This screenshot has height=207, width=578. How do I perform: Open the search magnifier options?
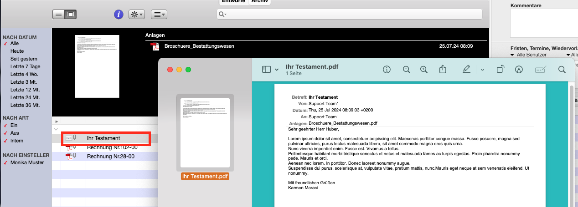[x=222, y=15]
